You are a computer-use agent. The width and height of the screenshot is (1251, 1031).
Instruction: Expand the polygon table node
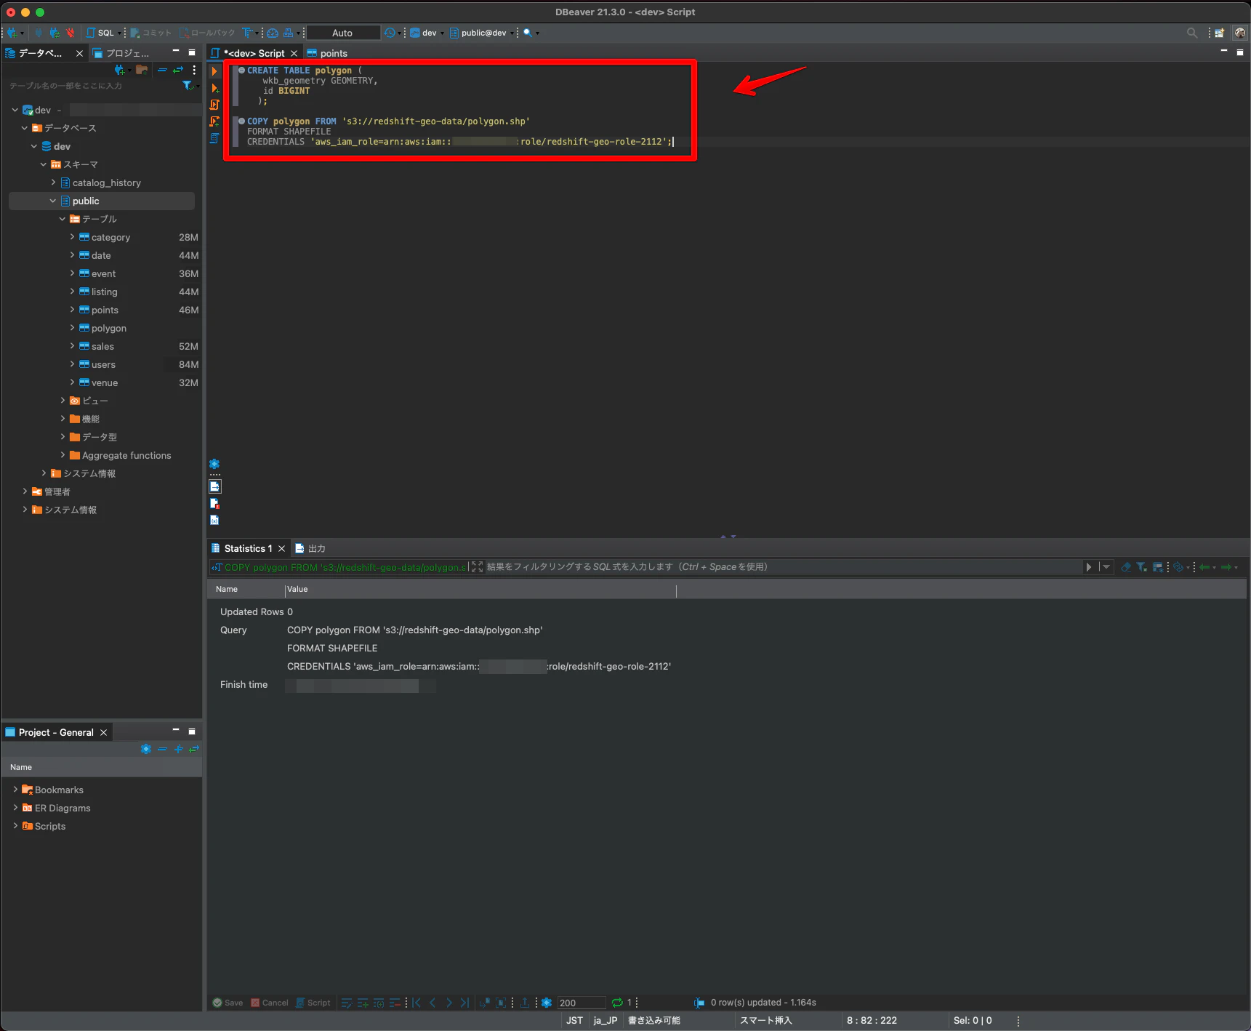click(72, 328)
